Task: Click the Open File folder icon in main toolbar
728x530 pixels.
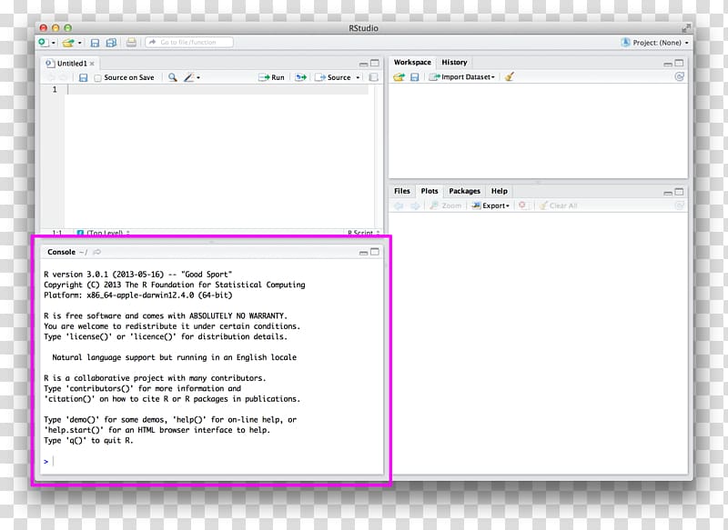Action: [68, 43]
